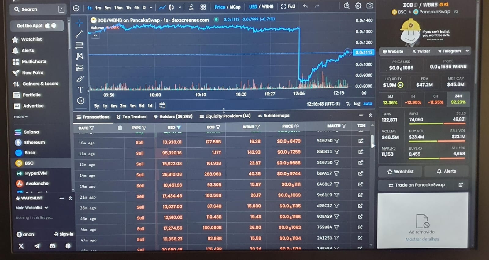Open Telegram icon in sidebar footer
Screen dimensions: 489x260
[37, 246]
